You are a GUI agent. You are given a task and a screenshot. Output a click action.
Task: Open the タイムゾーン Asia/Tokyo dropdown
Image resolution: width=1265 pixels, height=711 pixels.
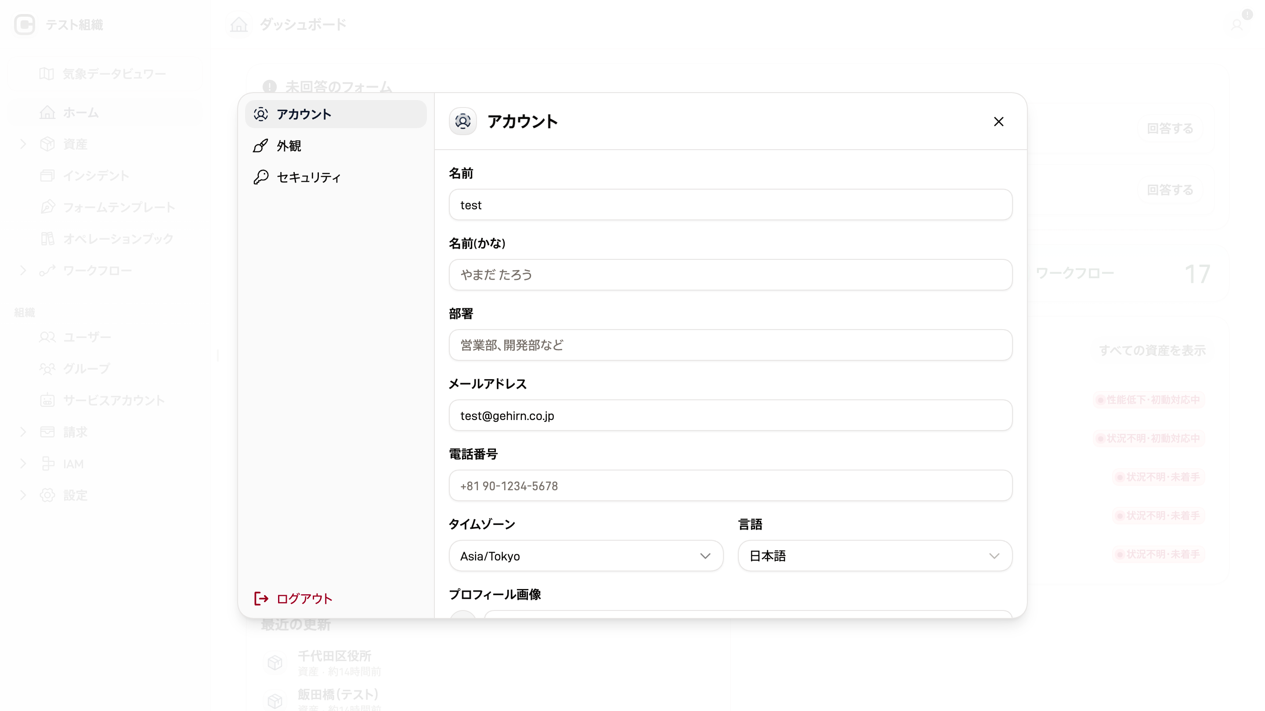[x=586, y=556]
